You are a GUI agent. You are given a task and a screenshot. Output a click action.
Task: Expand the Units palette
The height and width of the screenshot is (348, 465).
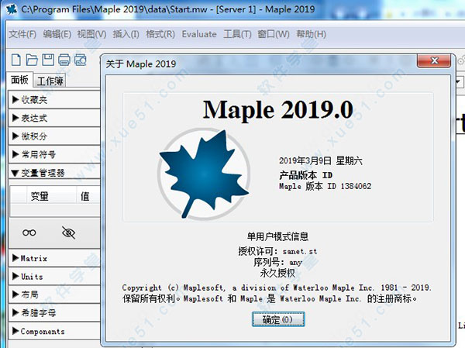(54, 277)
